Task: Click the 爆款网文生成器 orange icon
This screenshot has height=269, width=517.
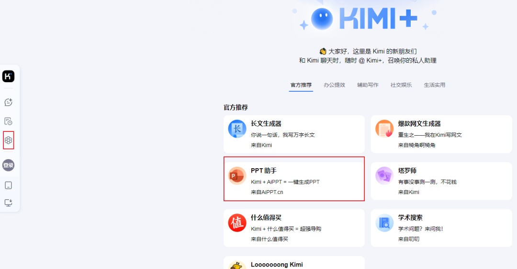Action: coord(384,129)
